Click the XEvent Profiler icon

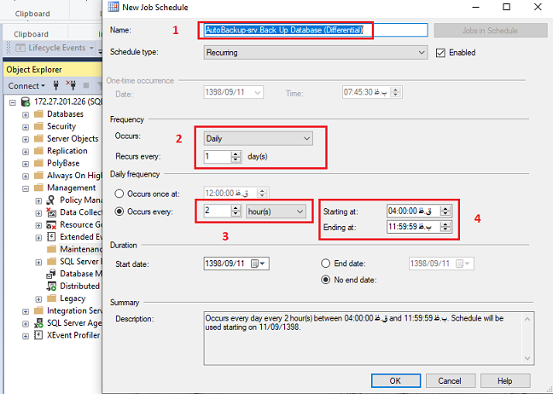click(x=38, y=336)
